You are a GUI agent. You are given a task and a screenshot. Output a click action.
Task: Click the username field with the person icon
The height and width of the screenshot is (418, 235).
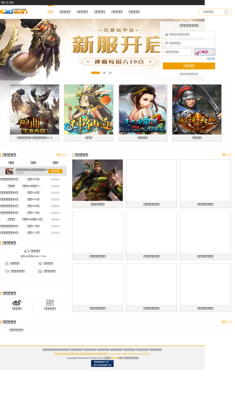189,34
